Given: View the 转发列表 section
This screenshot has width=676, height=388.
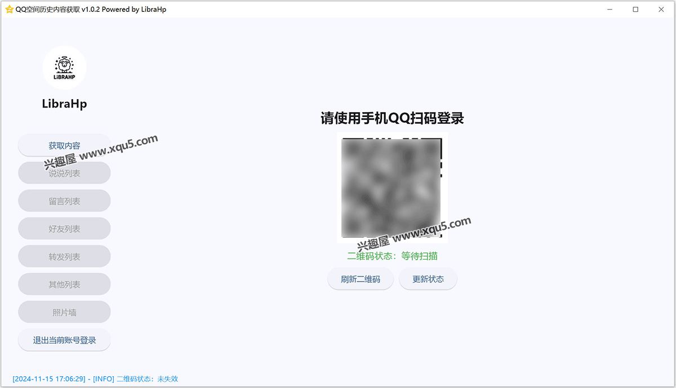Looking at the screenshot, I should [x=64, y=256].
